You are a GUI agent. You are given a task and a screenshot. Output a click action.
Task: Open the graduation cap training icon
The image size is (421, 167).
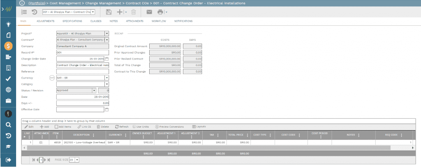[8, 147]
